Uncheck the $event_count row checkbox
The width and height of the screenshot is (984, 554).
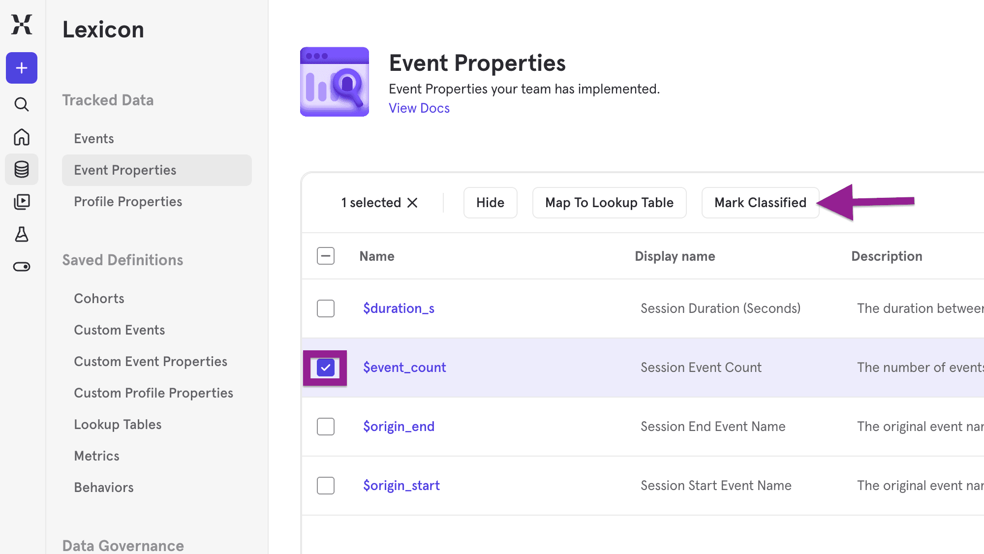(326, 368)
